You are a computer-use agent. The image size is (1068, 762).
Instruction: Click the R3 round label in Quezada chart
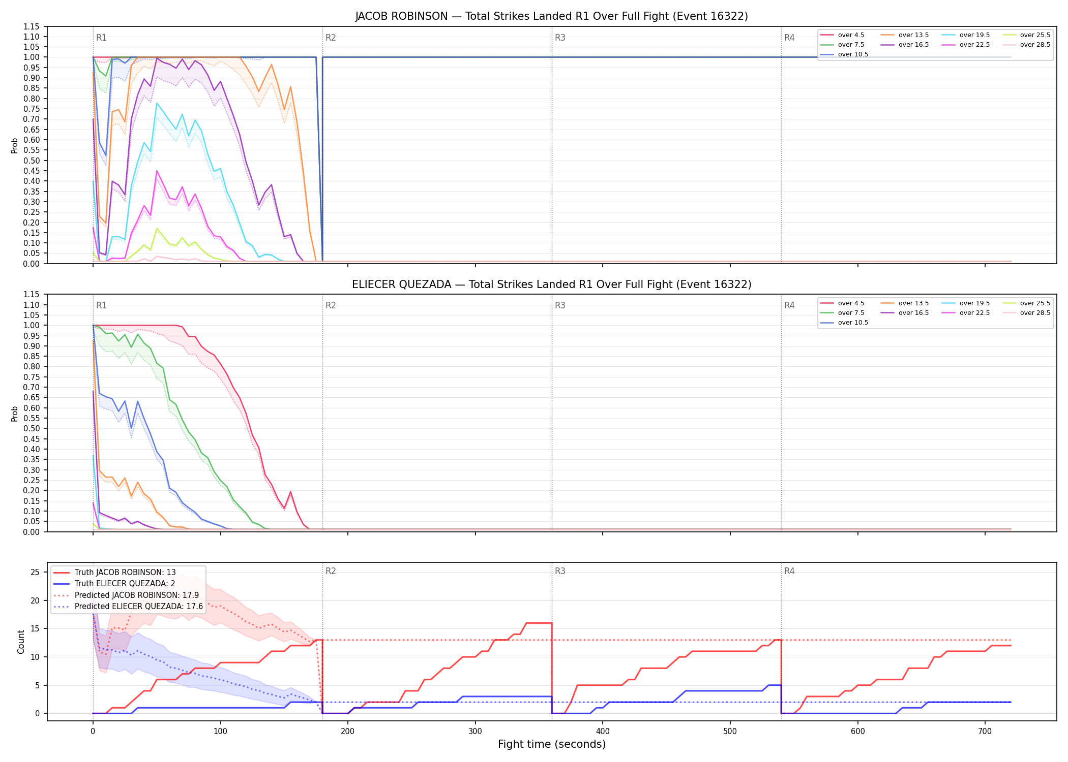pos(560,305)
